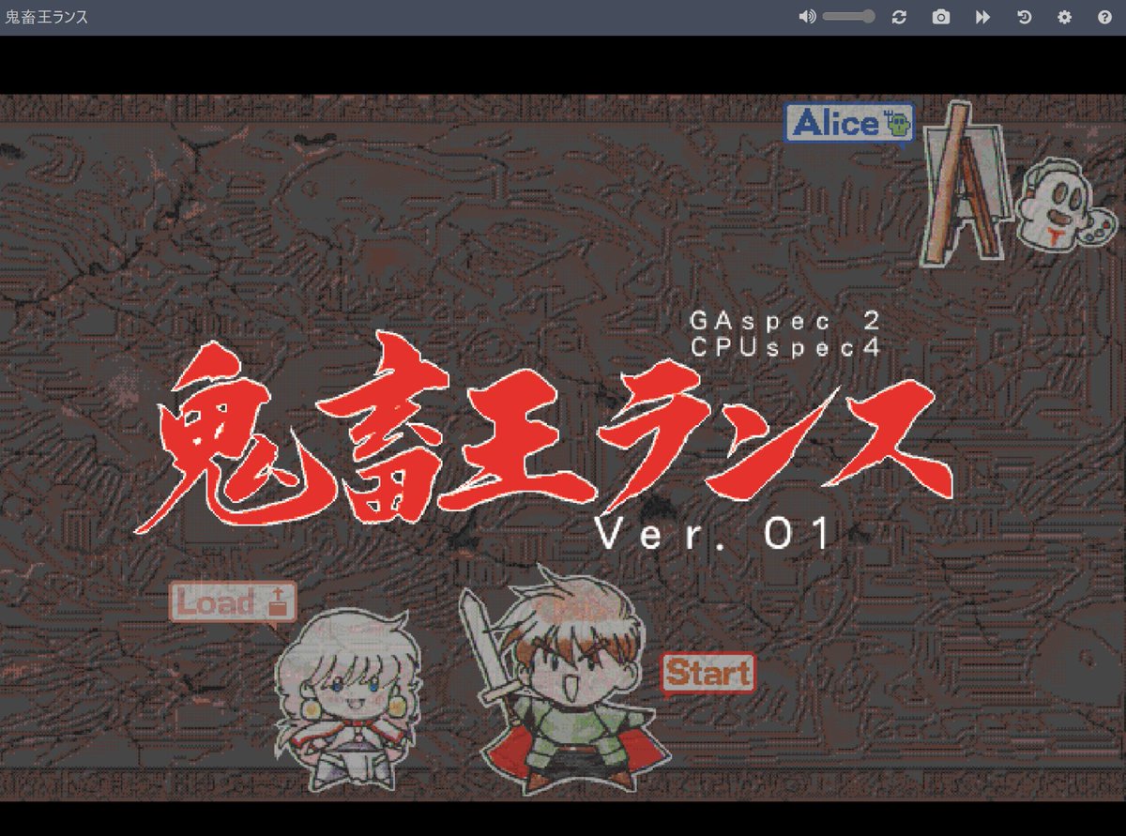The image size is (1126, 836).
Task: Click the Alice logo button
Action: click(x=849, y=124)
